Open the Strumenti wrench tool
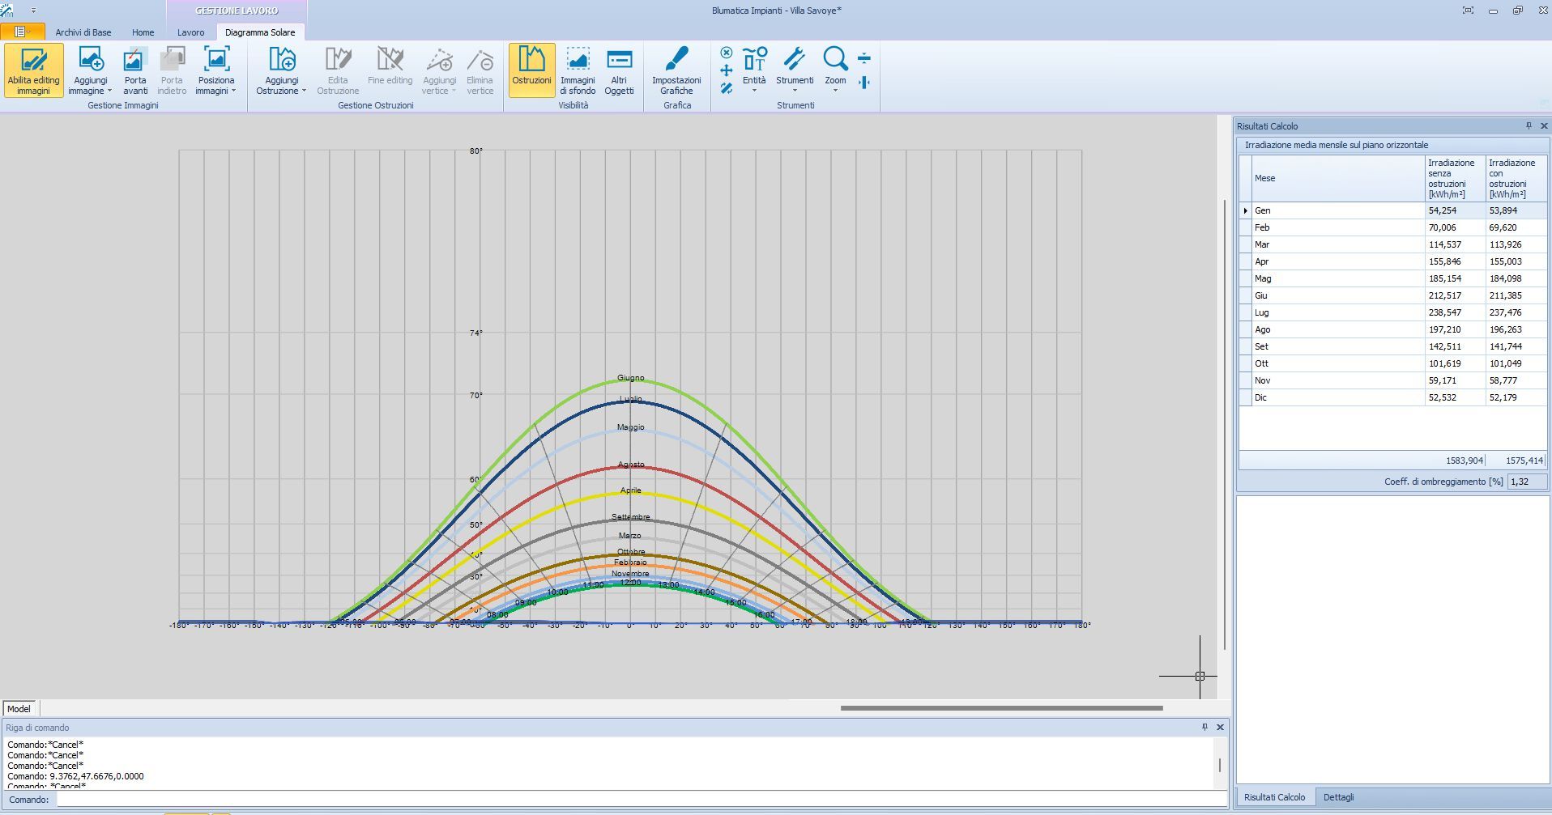The height and width of the screenshot is (815, 1552). coord(794,60)
